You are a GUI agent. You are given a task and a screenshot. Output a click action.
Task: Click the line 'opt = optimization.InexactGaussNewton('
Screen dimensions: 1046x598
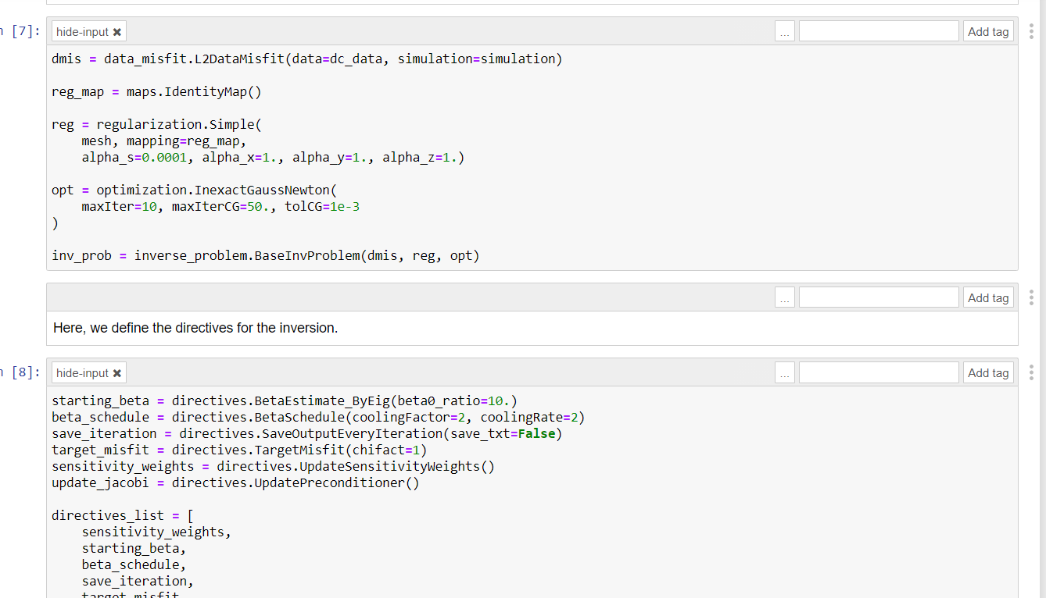[x=194, y=190]
